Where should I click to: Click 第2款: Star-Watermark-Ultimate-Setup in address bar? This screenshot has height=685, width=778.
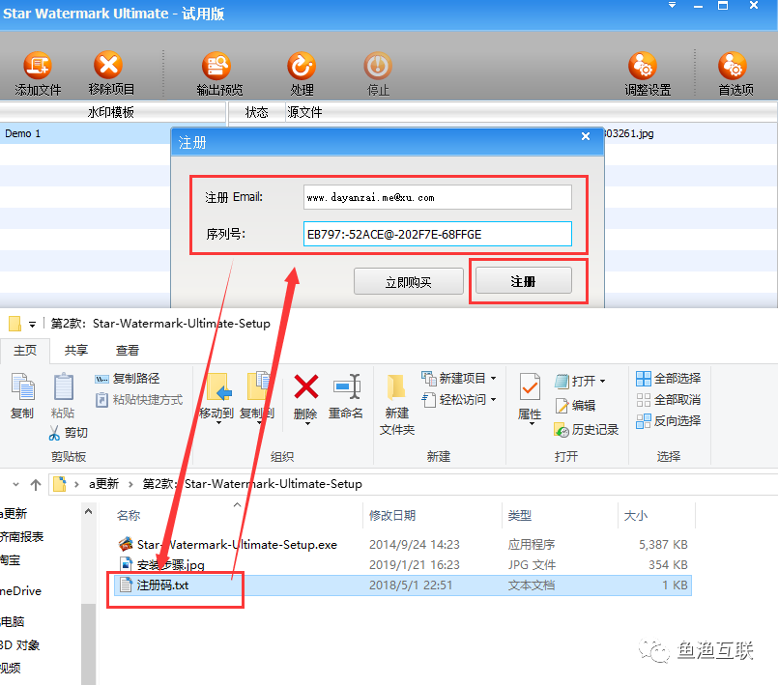click(252, 484)
